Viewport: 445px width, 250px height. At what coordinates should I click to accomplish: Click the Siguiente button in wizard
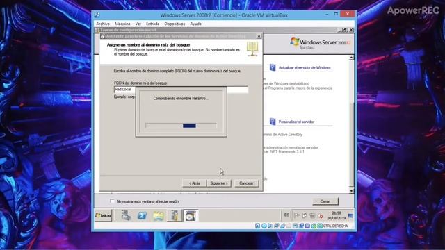219,183
